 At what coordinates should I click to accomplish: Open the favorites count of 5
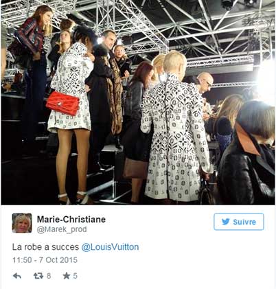pyautogui.click(x=76, y=276)
